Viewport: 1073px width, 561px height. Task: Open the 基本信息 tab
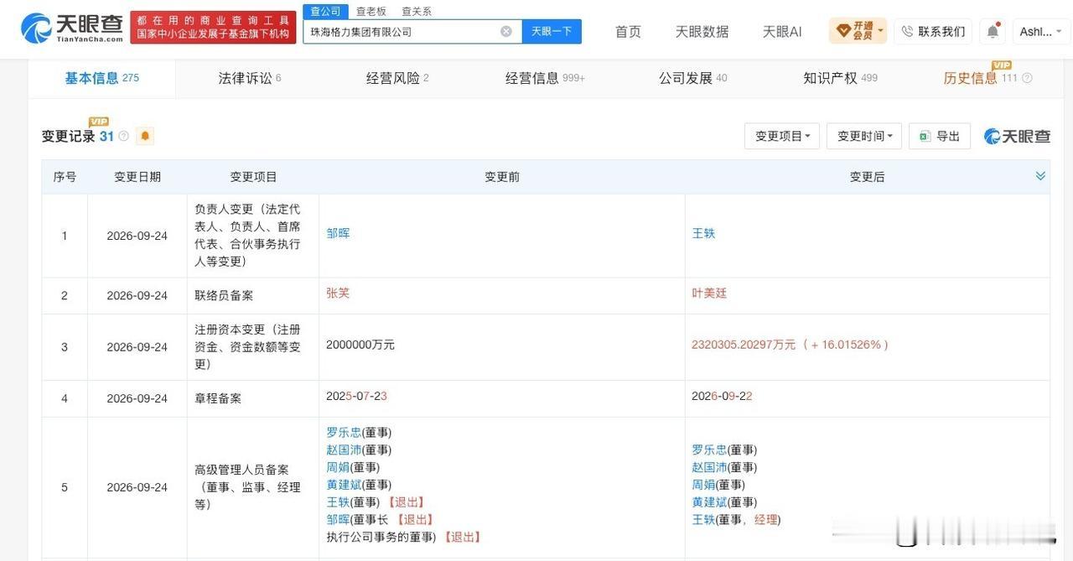[102, 78]
